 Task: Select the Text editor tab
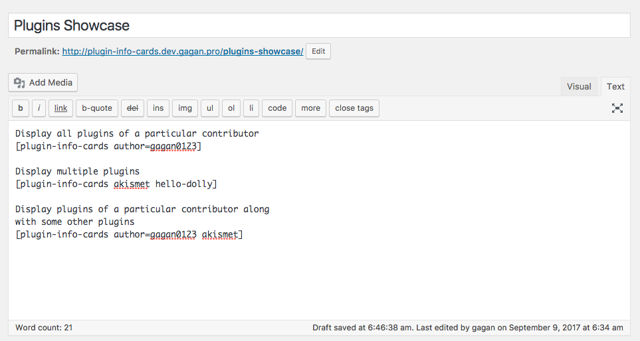point(615,86)
